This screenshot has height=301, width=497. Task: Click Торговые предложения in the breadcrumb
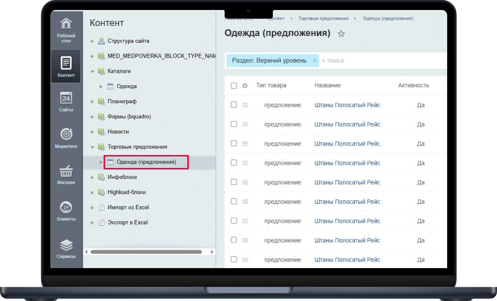[323, 18]
